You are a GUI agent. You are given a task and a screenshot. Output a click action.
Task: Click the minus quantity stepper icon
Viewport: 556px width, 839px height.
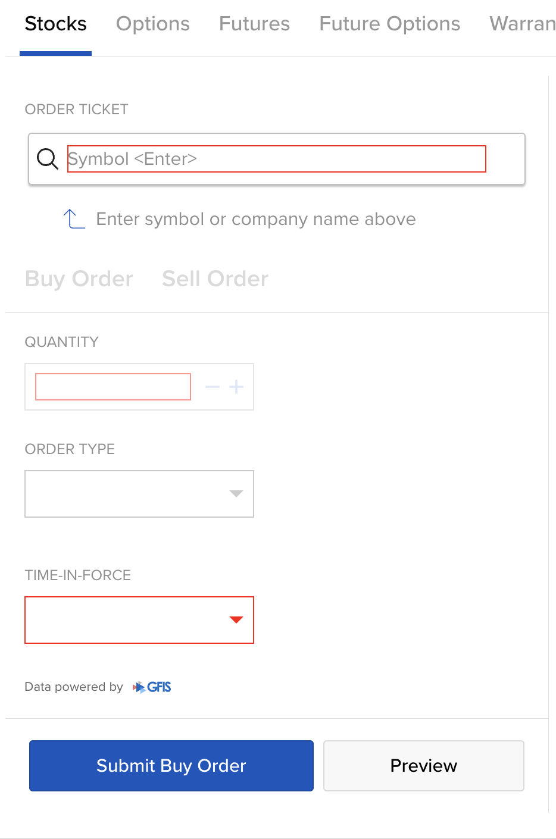[213, 387]
